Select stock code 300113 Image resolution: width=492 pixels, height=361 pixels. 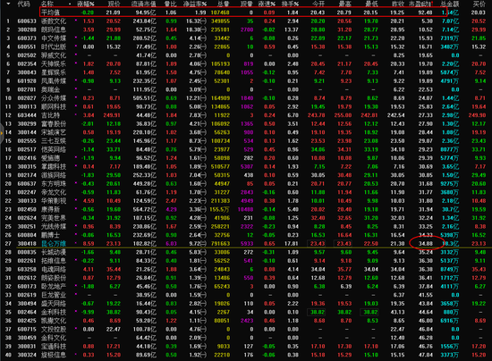click(x=27, y=107)
